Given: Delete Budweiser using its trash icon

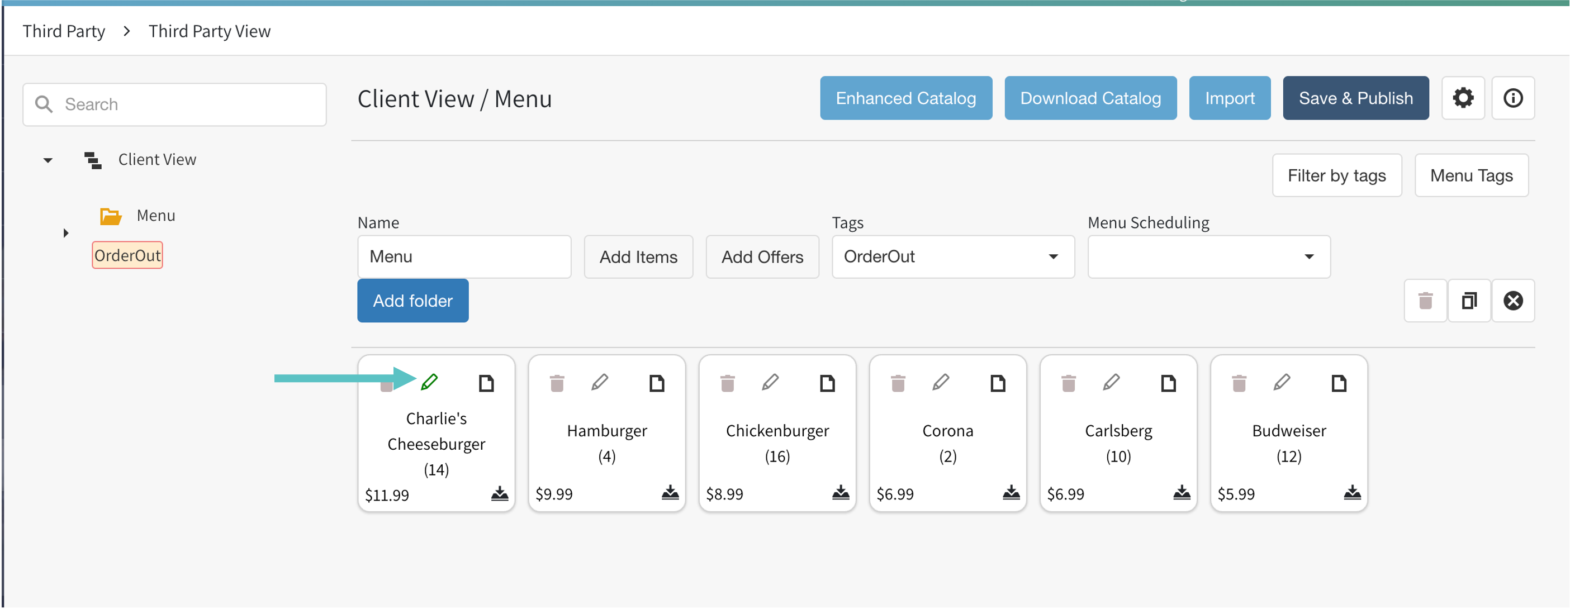Looking at the screenshot, I should [x=1239, y=383].
